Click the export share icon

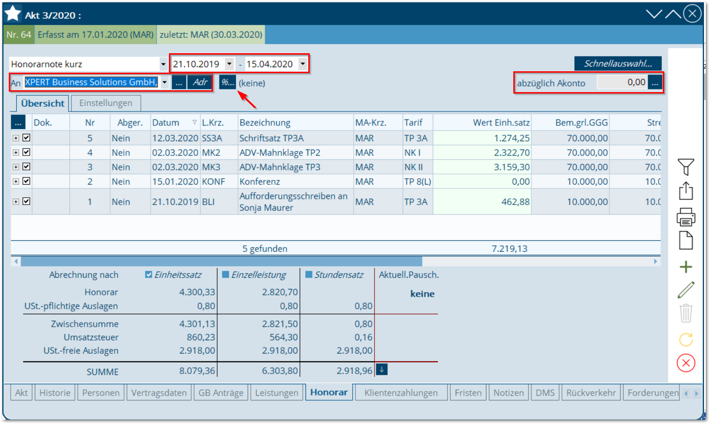point(686,190)
